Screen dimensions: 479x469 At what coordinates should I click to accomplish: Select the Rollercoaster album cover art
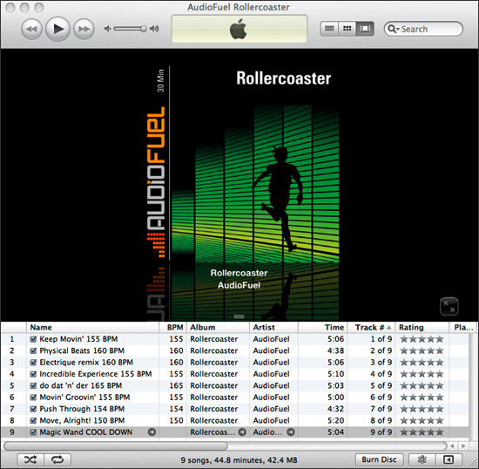click(242, 164)
